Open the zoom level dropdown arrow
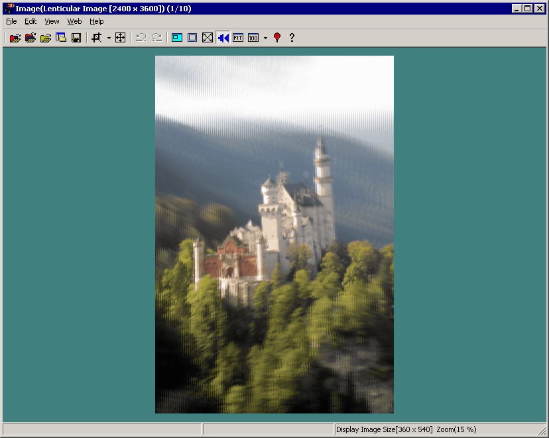This screenshot has width=549, height=438. [265, 38]
